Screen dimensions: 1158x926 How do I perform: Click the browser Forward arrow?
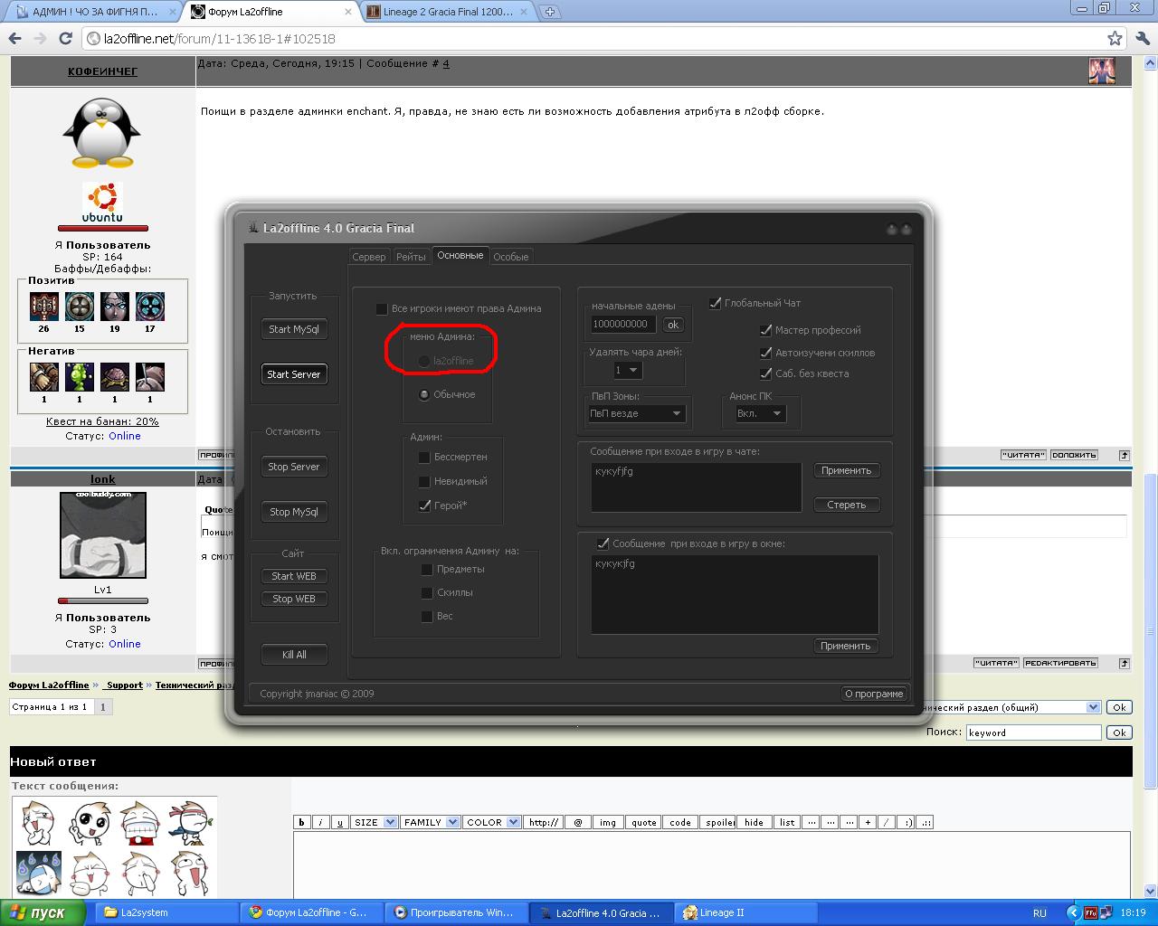[39, 39]
